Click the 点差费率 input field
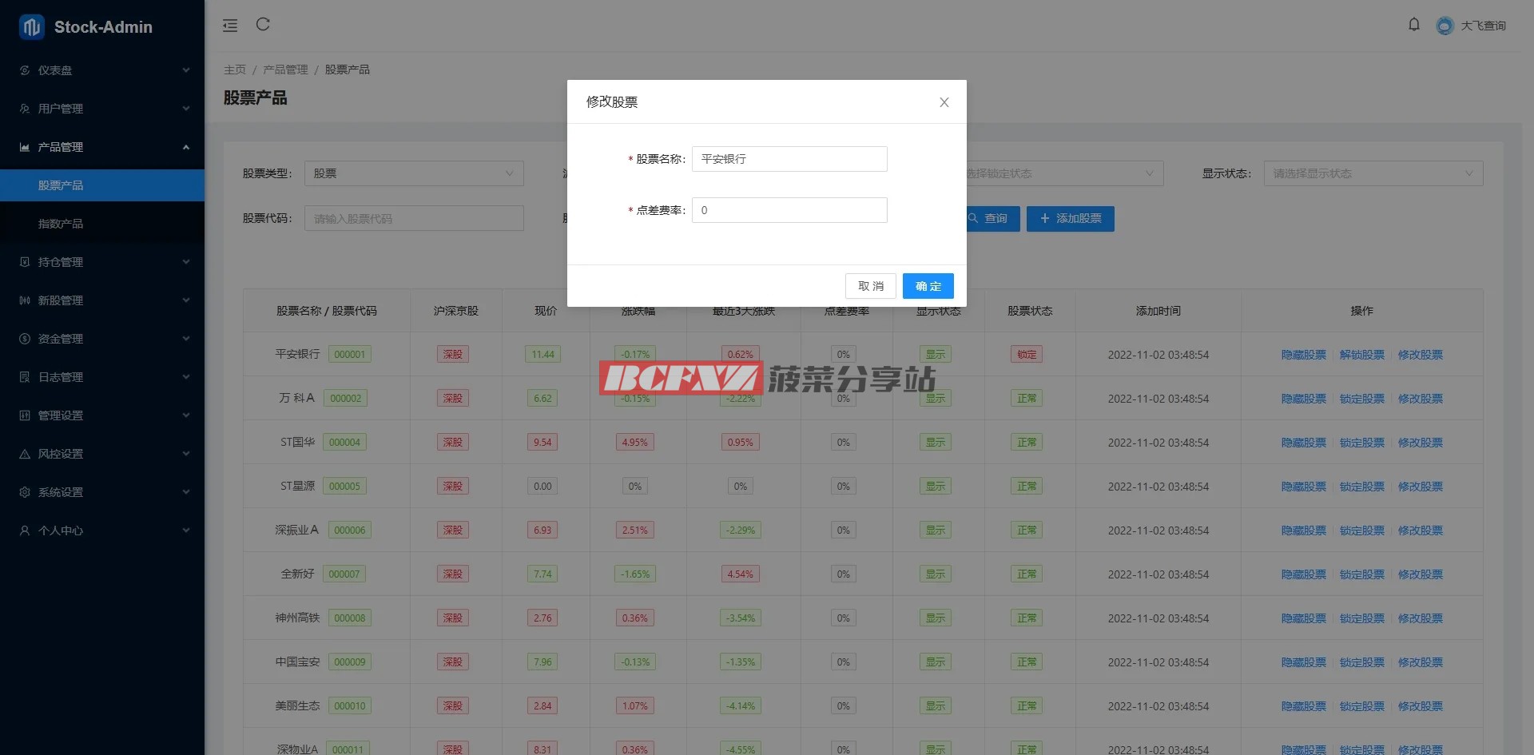 (789, 210)
